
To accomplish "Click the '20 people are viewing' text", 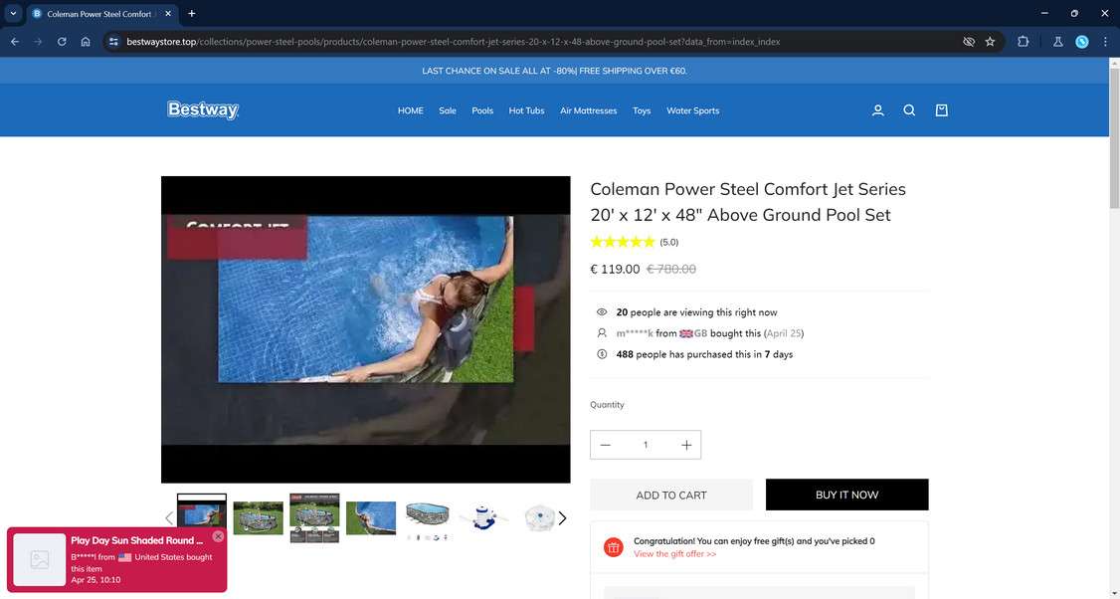I will point(696,312).
